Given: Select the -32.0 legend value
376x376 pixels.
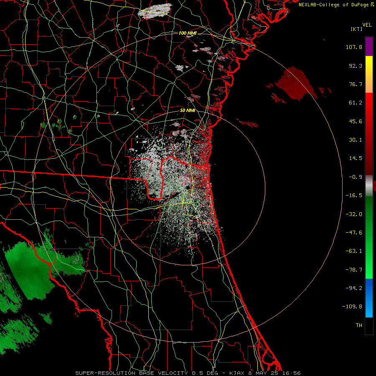Looking at the screenshot, I should 354,214.
